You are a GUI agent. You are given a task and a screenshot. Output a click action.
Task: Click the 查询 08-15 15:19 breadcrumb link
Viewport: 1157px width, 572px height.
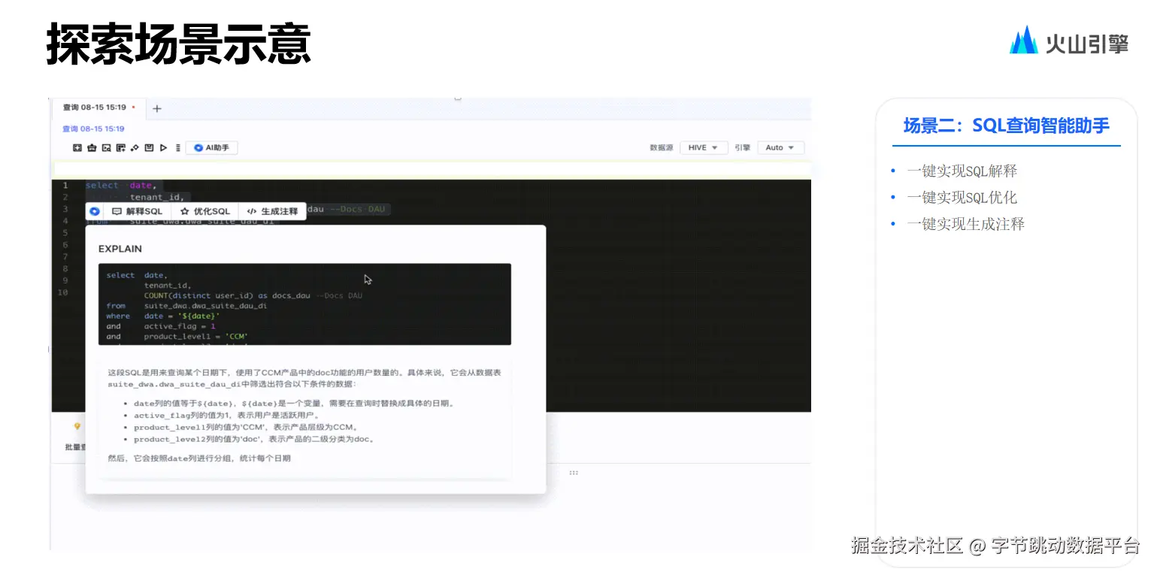point(93,129)
